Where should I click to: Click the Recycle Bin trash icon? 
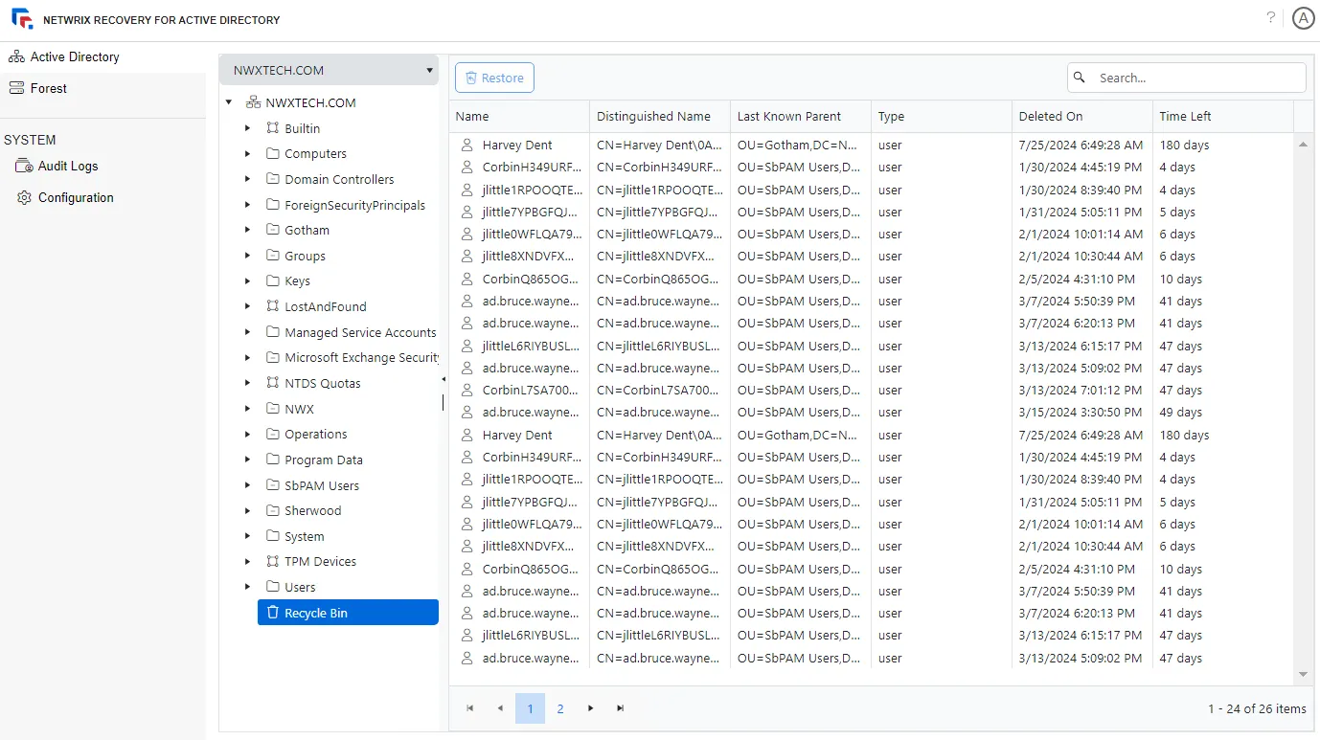(x=273, y=613)
